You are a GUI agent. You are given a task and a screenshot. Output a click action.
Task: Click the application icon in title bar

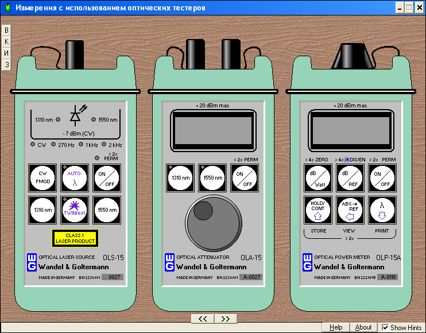7,7
